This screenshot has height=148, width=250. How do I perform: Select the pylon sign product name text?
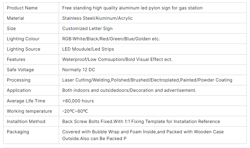[132, 8]
